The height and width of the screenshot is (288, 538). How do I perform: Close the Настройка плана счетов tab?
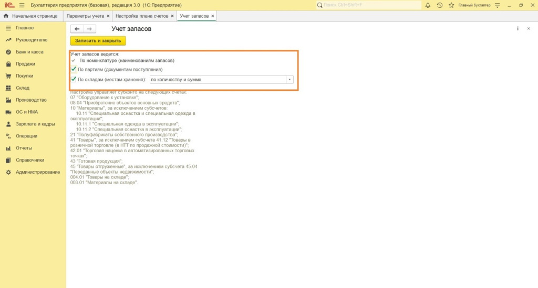point(172,16)
